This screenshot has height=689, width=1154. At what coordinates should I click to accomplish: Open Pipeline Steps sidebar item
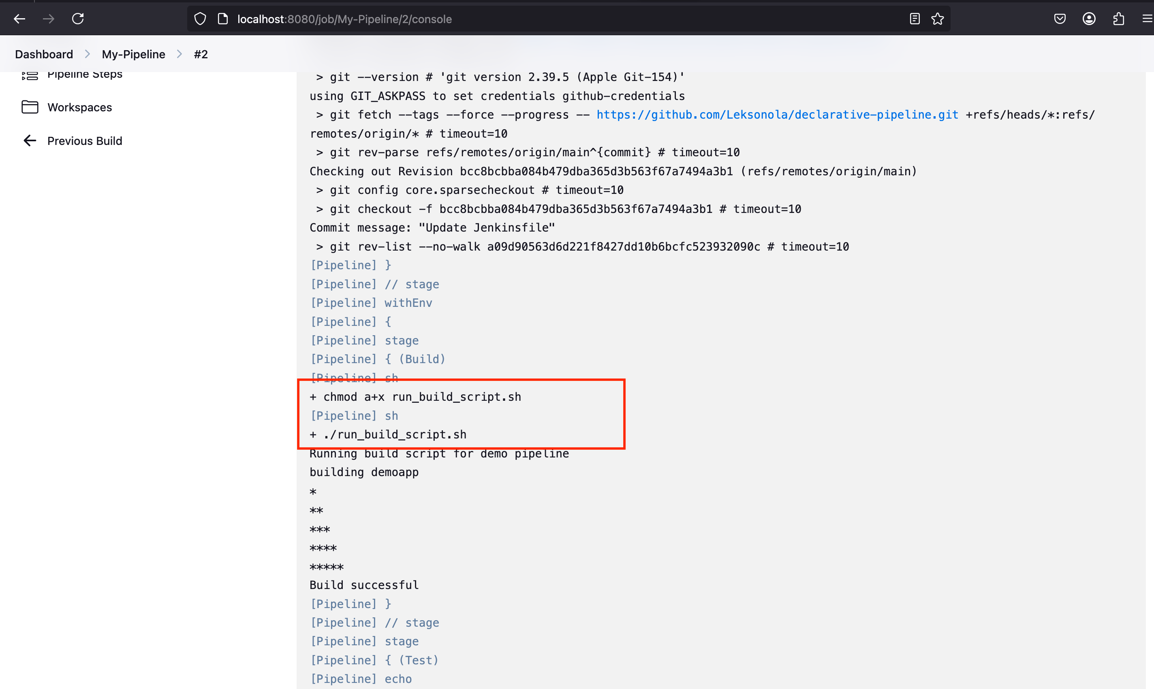(85, 75)
